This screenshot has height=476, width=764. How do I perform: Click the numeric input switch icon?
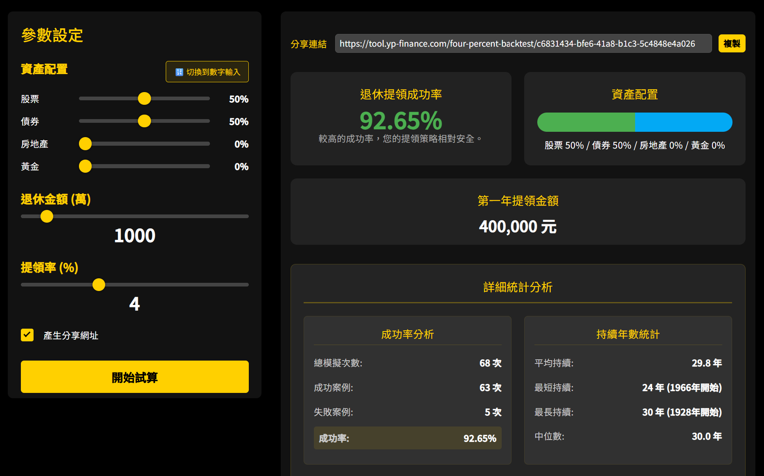pyautogui.click(x=179, y=72)
